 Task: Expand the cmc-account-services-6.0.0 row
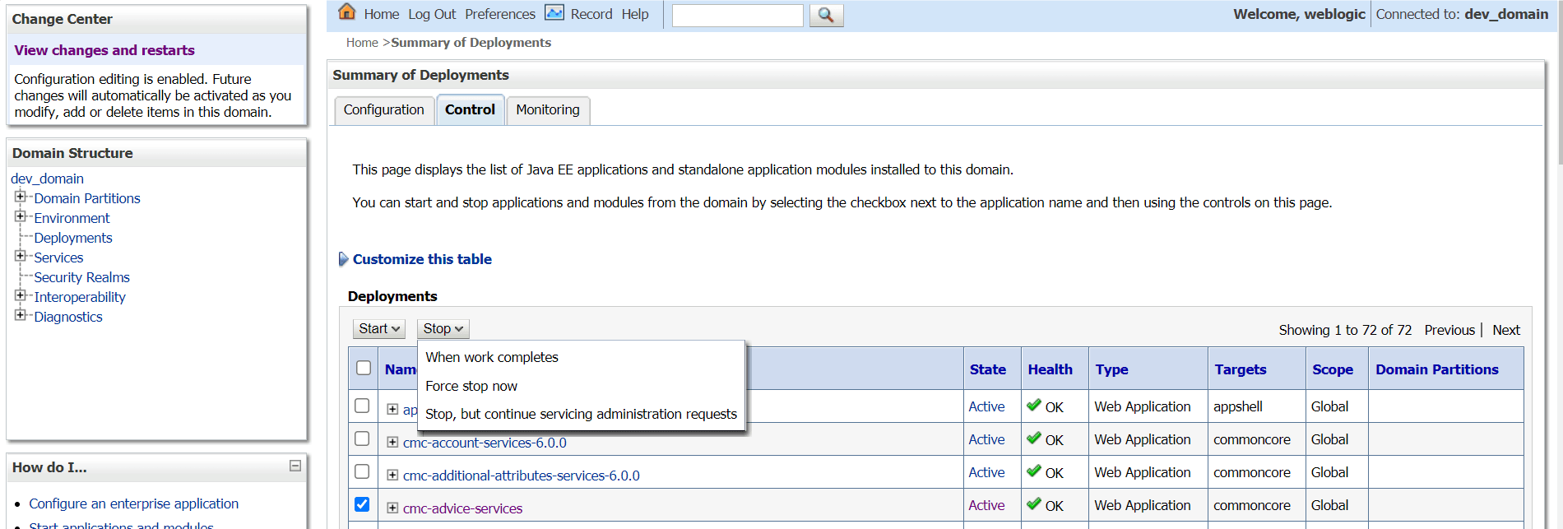coord(392,442)
